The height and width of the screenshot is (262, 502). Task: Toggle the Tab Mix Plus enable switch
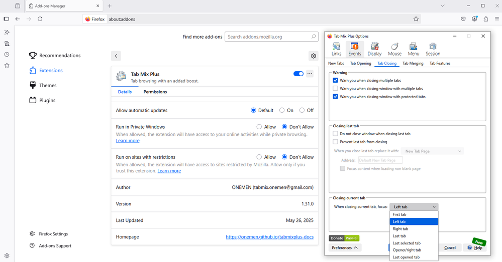(298, 74)
